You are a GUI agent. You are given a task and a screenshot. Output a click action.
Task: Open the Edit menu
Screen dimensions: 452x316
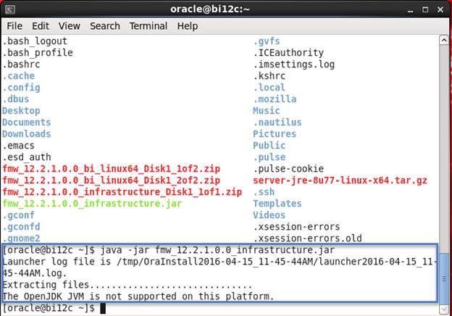tap(41, 26)
